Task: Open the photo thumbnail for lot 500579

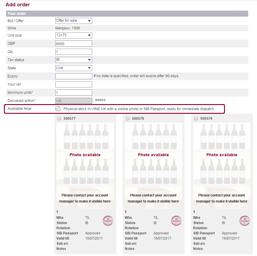Action: pos(222,166)
